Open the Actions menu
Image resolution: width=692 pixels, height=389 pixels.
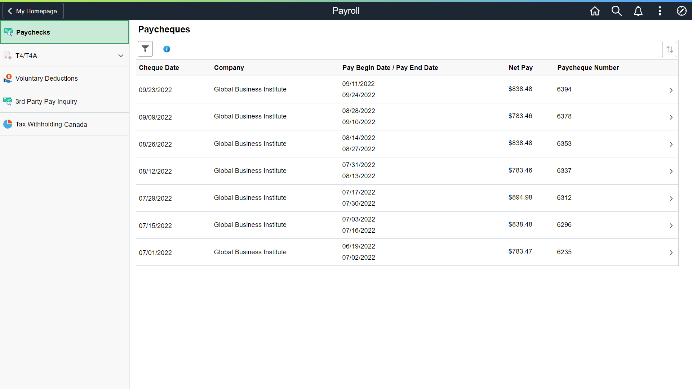point(660,11)
